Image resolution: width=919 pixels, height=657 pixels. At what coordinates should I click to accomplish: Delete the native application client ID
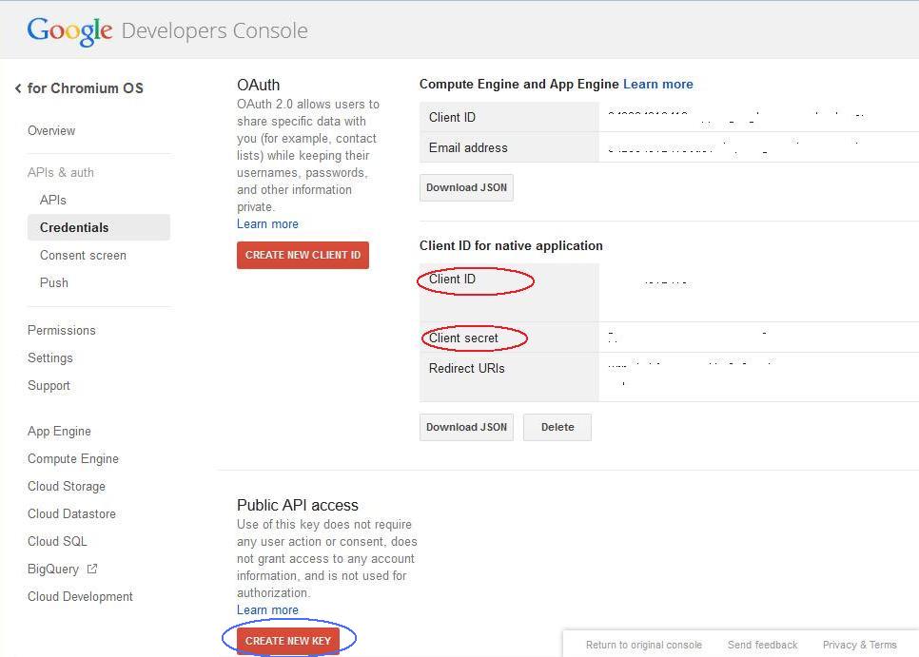click(x=557, y=427)
